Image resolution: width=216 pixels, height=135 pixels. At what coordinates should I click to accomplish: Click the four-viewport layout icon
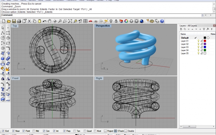85,21
